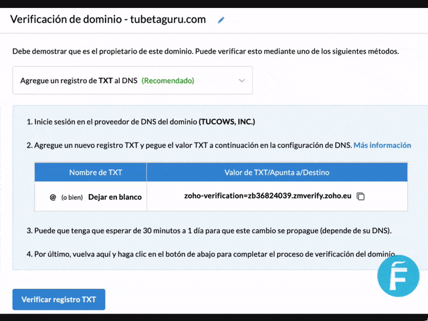428x321 pixels.
Task: Open the round blue F logo badge
Action: click(399, 276)
